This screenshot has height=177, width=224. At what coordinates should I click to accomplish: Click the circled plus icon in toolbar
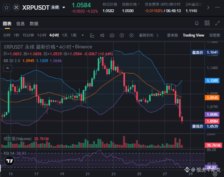tap(122, 35)
